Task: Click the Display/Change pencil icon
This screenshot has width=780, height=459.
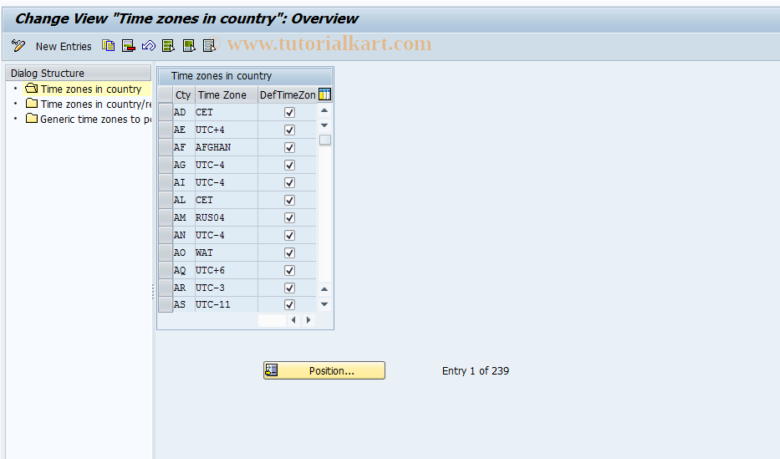Action: pyautogui.click(x=18, y=46)
